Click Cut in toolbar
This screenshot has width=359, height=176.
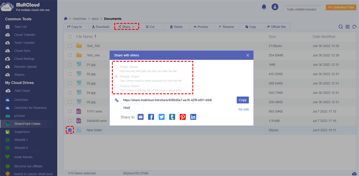pyautogui.click(x=150, y=27)
